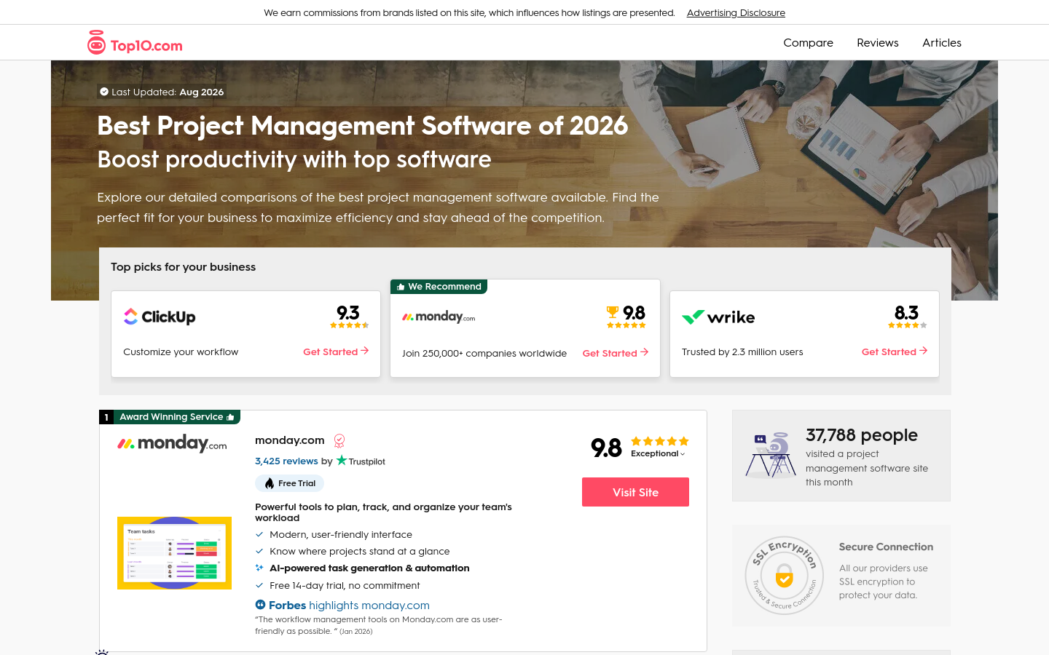This screenshot has height=655, width=1049.
Task: Click 'Know where projects stand at a glance'
Action: coord(360,552)
